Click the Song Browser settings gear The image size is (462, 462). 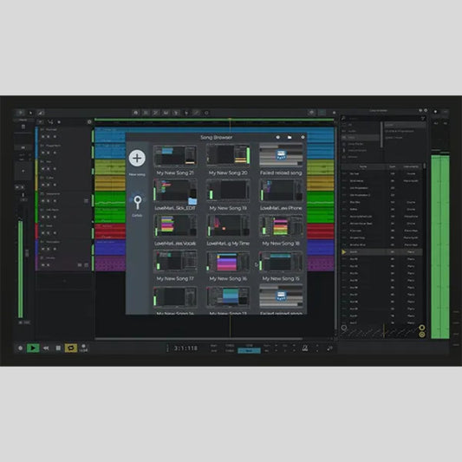(x=303, y=137)
